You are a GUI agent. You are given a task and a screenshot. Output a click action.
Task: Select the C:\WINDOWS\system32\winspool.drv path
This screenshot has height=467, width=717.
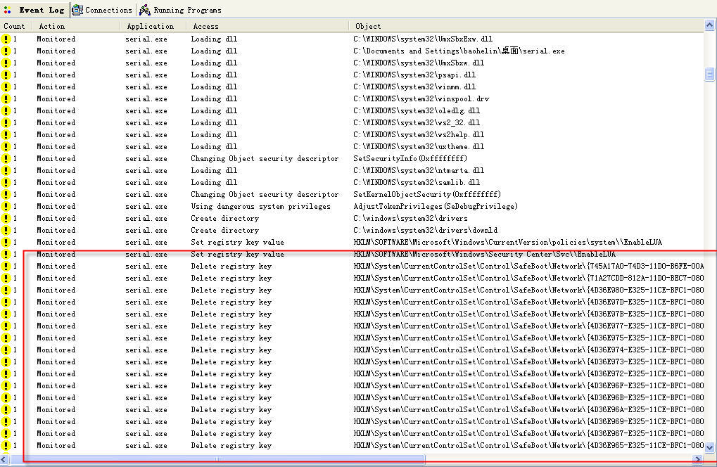[x=421, y=98]
